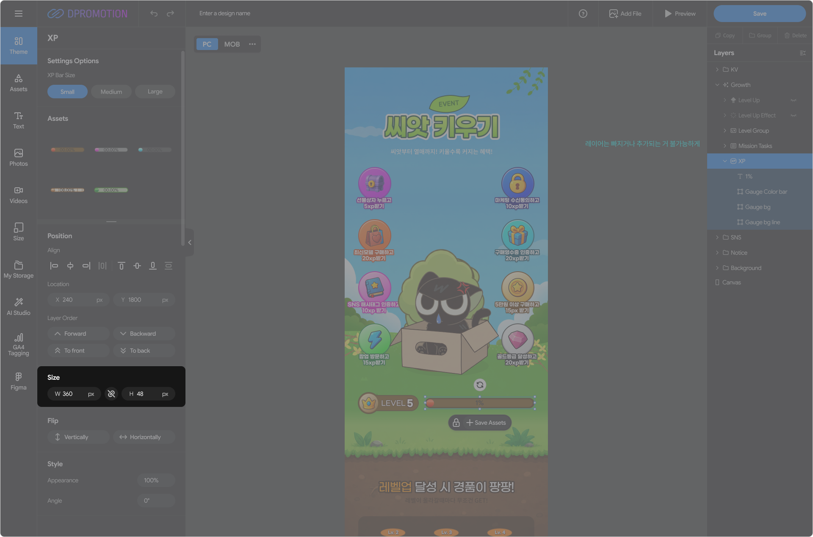Image resolution: width=813 pixels, height=537 pixels.
Task: Collapse the XP layer group
Action: (x=725, y=161)
